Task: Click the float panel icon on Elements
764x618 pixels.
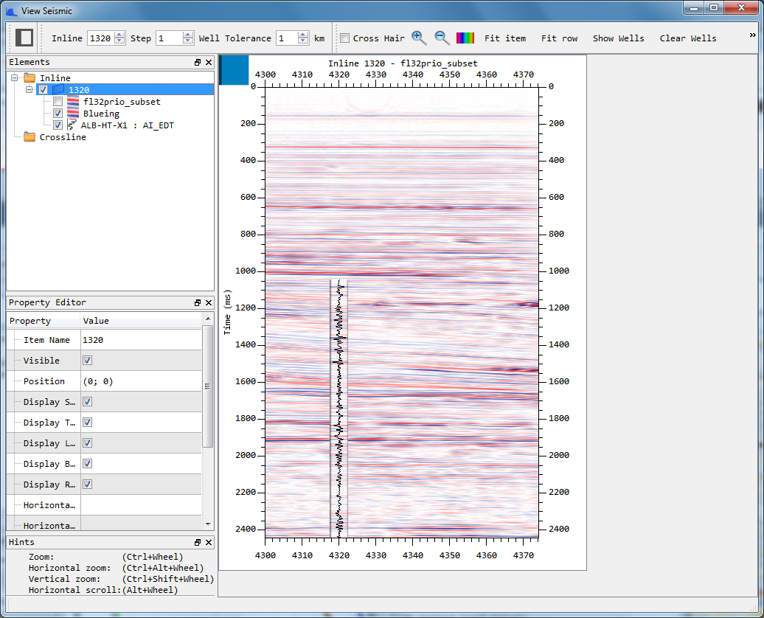Action: [197, 62]
